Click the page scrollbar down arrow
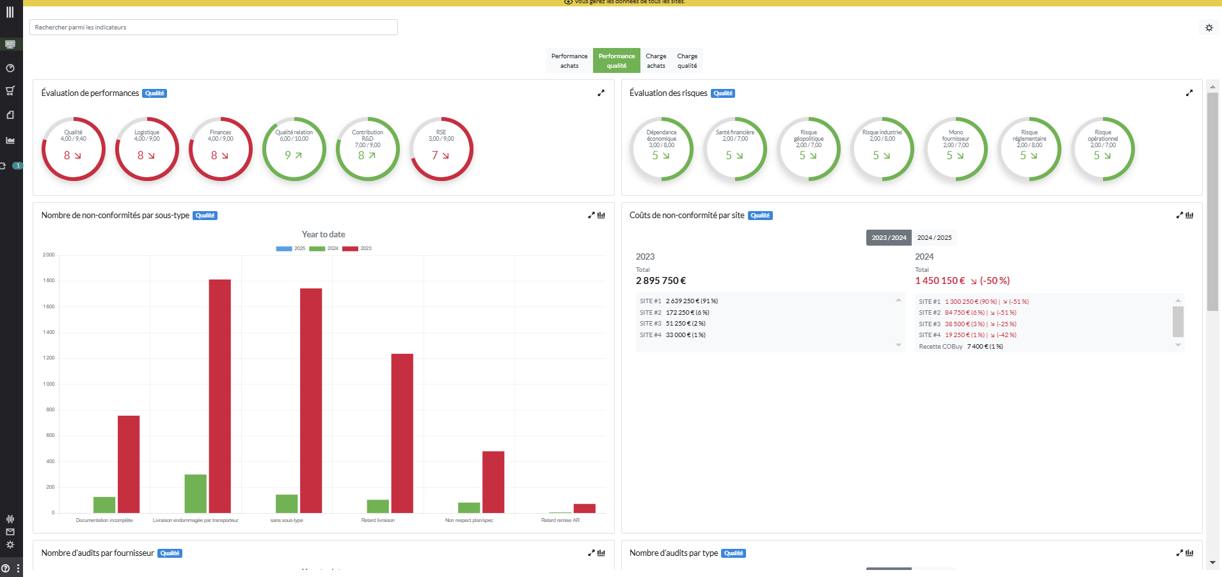 [x=1212, y=563]
